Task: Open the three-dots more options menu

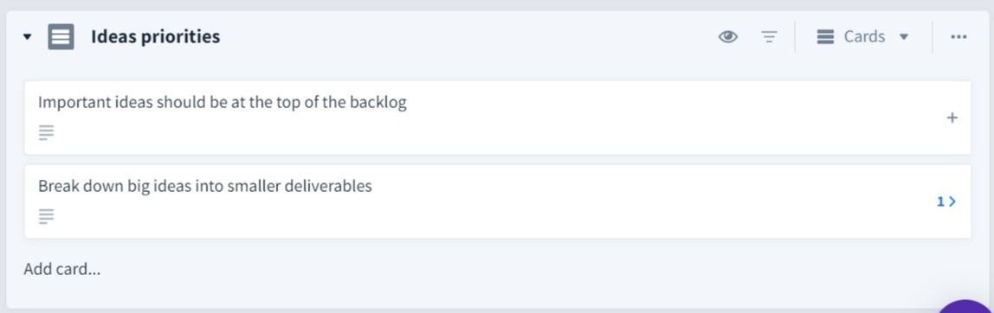Action: pyautogui.click(x=958, y=37)
